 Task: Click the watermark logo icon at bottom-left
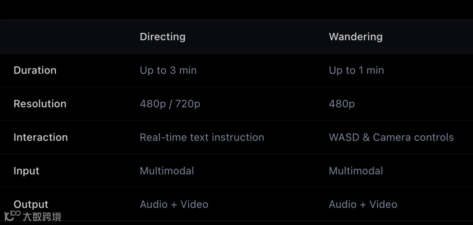pos(12,215)
